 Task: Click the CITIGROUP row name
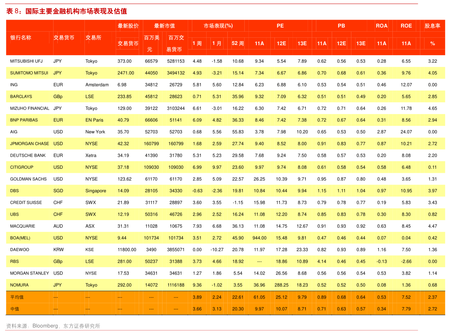pos(22,167)
